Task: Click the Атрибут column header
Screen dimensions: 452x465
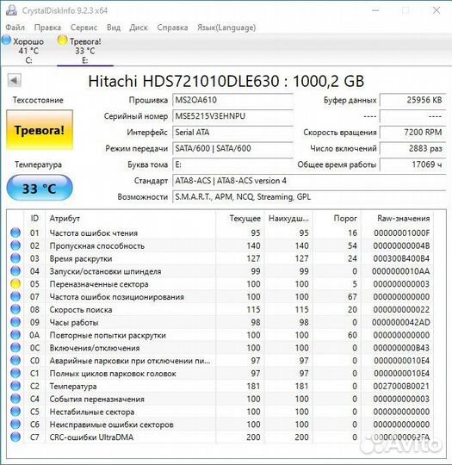Action: pyautogui.click(x=130, y=219)
